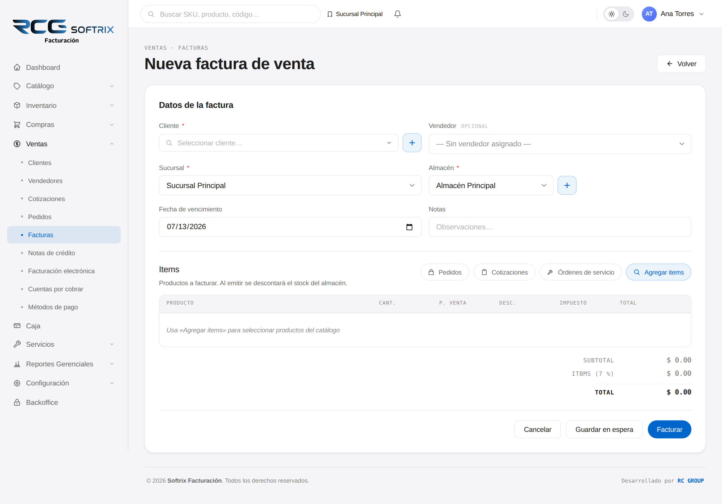Screen dimensions: 722x504
Task: Click the IMPUESTO column header
Action: click(x=573, y=303)
